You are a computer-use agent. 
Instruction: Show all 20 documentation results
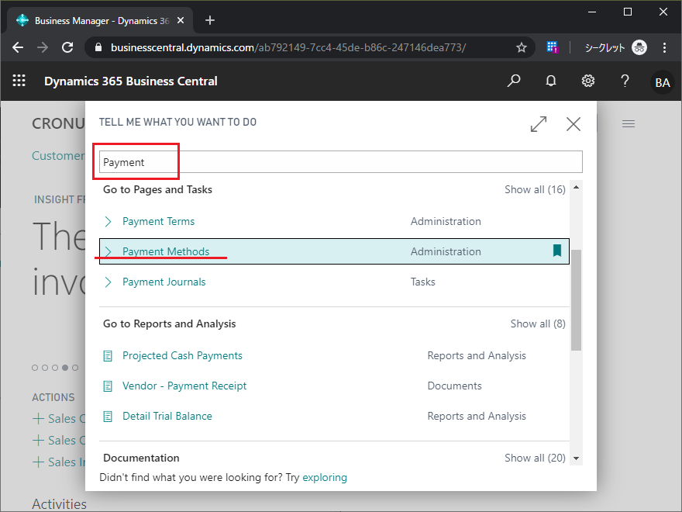point(535,458)
